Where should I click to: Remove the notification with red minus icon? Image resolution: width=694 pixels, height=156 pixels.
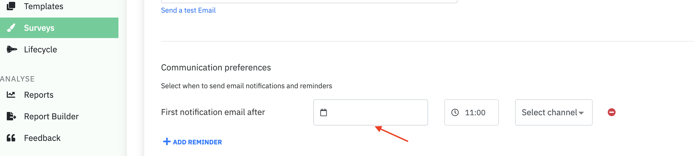pyautogui.click(x=611, y=112)
